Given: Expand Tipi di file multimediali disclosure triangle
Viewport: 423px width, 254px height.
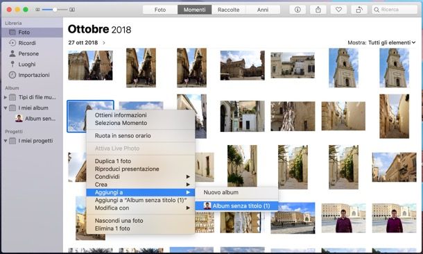Looking at the screenshot, I should (x=5, y=97).
